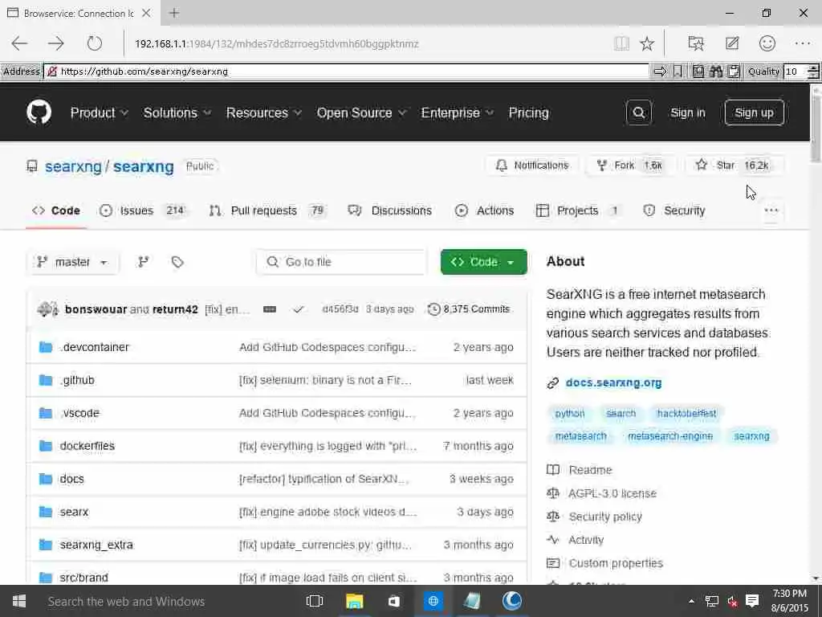Increase the Quality value stepper
Viewport: 822px width, 617px height.
click(813, 68)
